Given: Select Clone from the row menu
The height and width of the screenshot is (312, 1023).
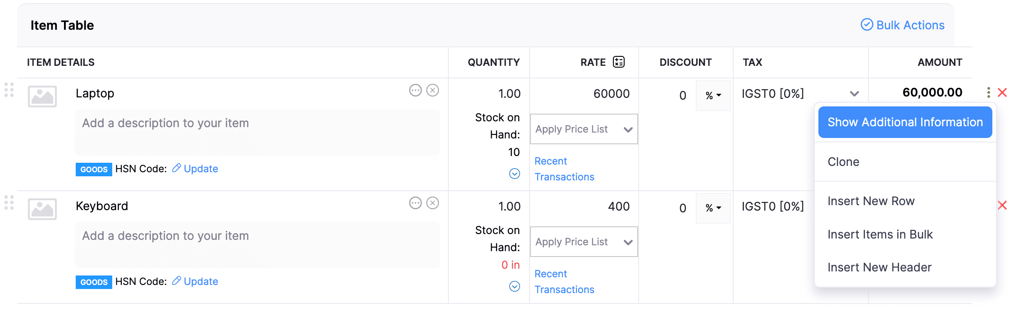Looking at the screenshot, I should 843,162.
